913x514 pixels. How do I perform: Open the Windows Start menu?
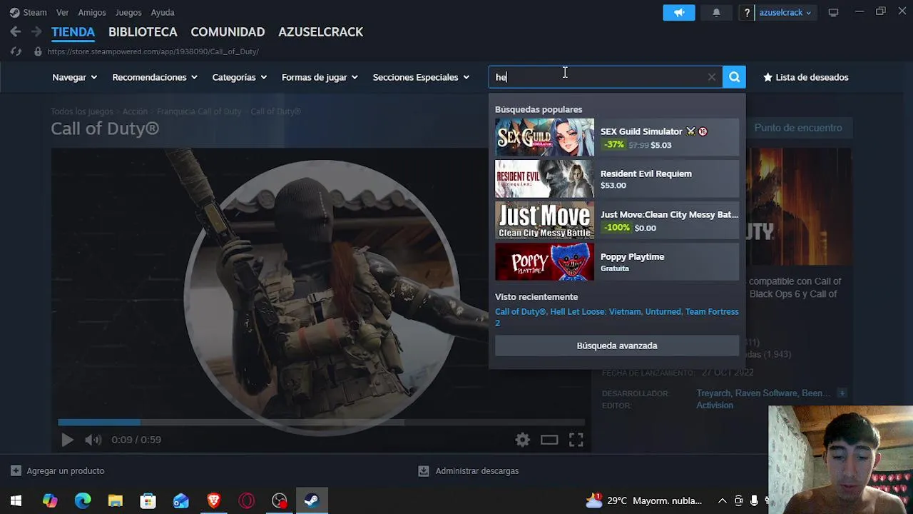[16, 500]
